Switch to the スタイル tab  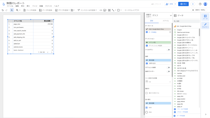click(165, 21)
